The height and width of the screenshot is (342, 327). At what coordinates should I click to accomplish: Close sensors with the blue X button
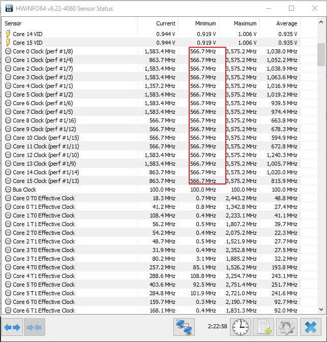tap(310, 327)
